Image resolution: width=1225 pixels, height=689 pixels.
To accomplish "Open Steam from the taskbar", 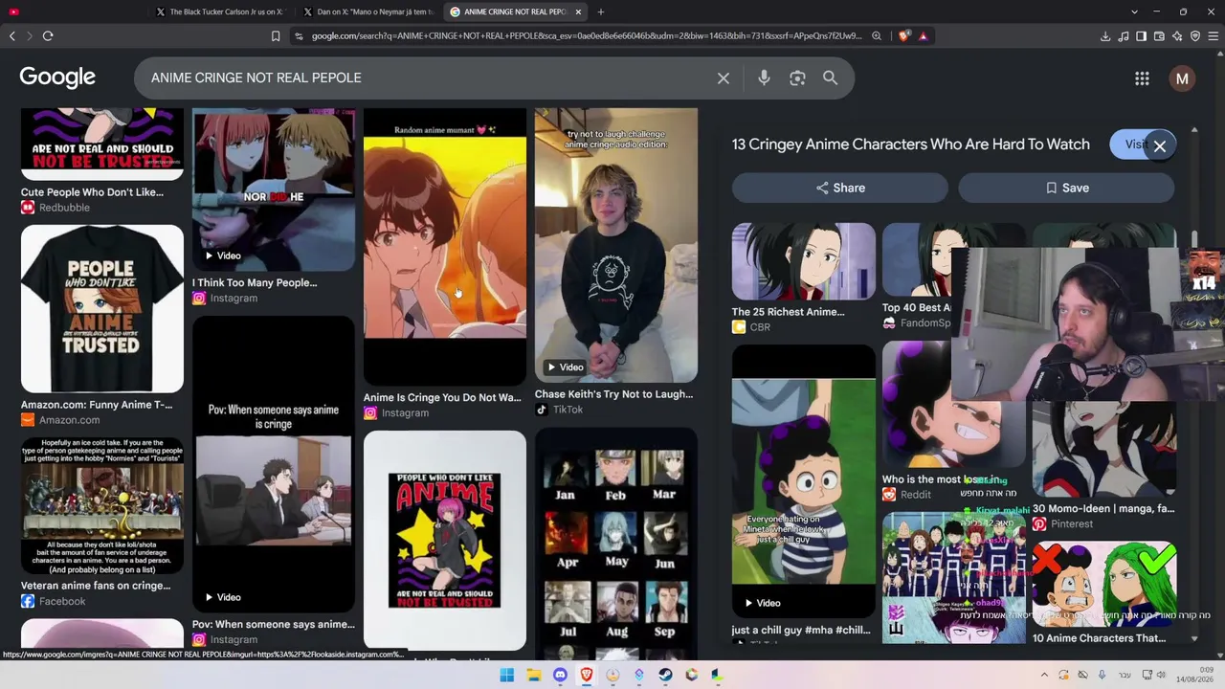I will click(665, 675).
